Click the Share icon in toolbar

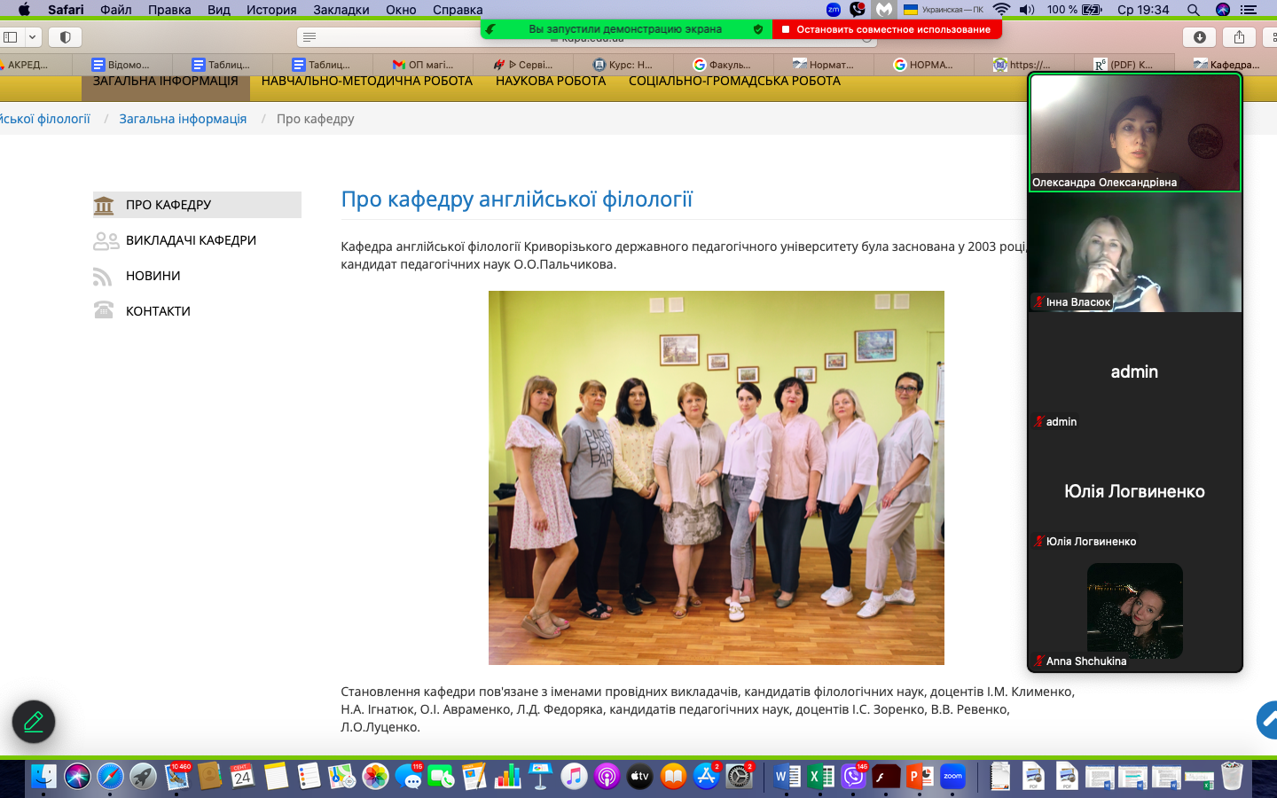coord(1239,37)
